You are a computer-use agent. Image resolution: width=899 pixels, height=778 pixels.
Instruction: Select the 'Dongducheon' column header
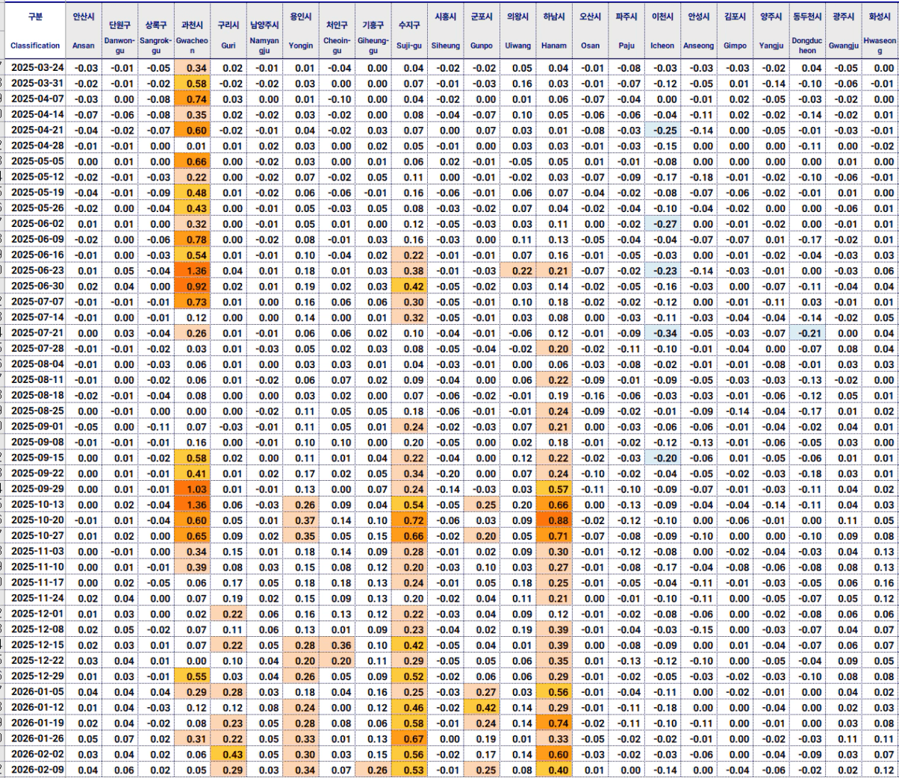807,46
